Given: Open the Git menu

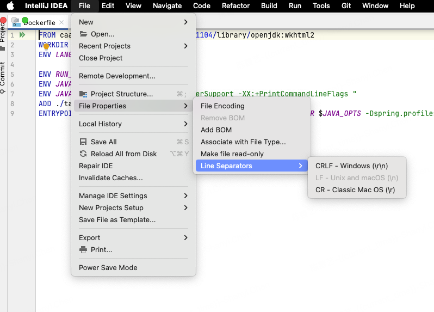Looking at the screenshot, I should click(x=346, y=5).
